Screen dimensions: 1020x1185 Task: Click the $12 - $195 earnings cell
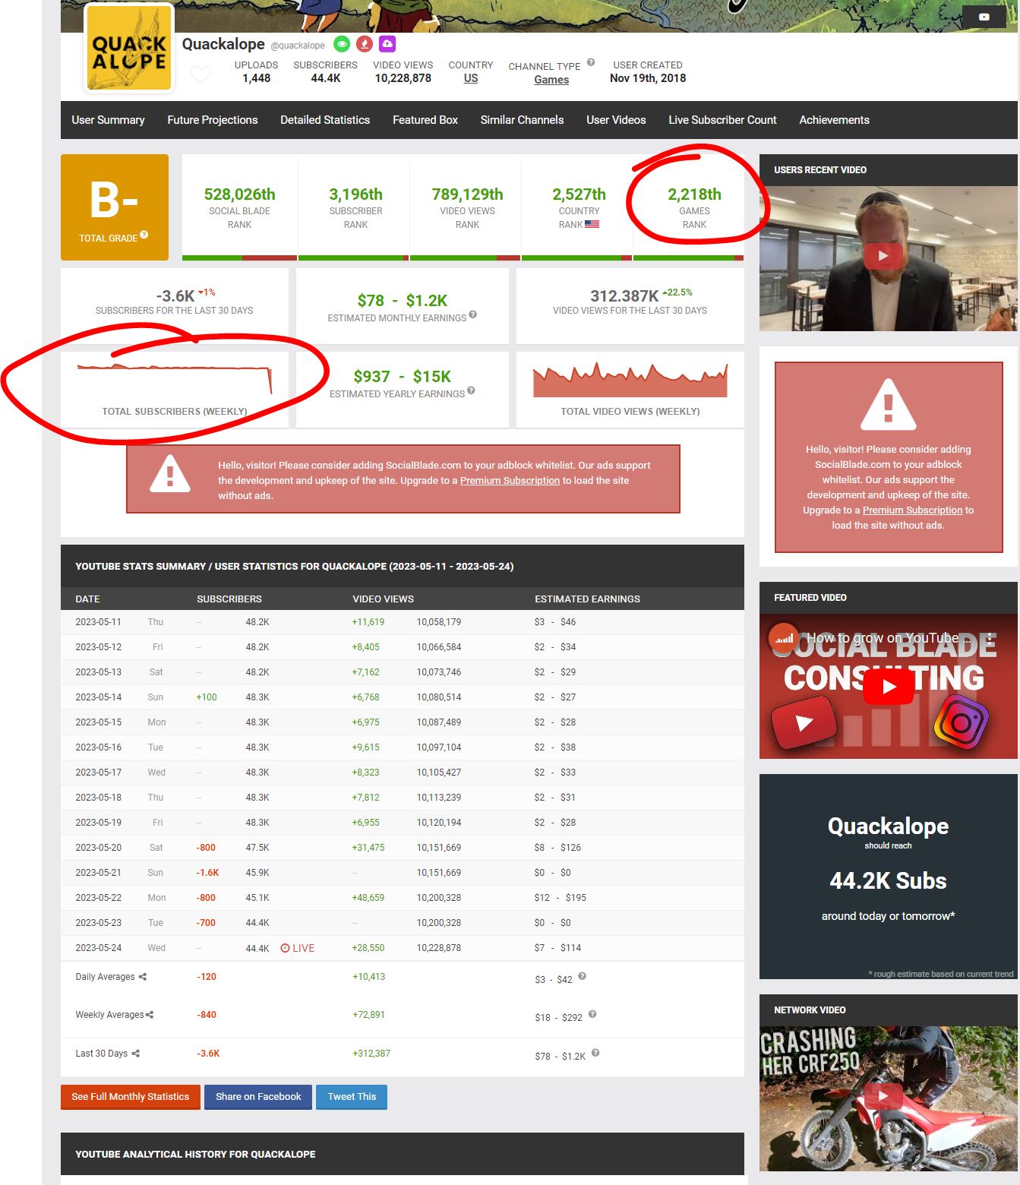(x=561, y=898)
